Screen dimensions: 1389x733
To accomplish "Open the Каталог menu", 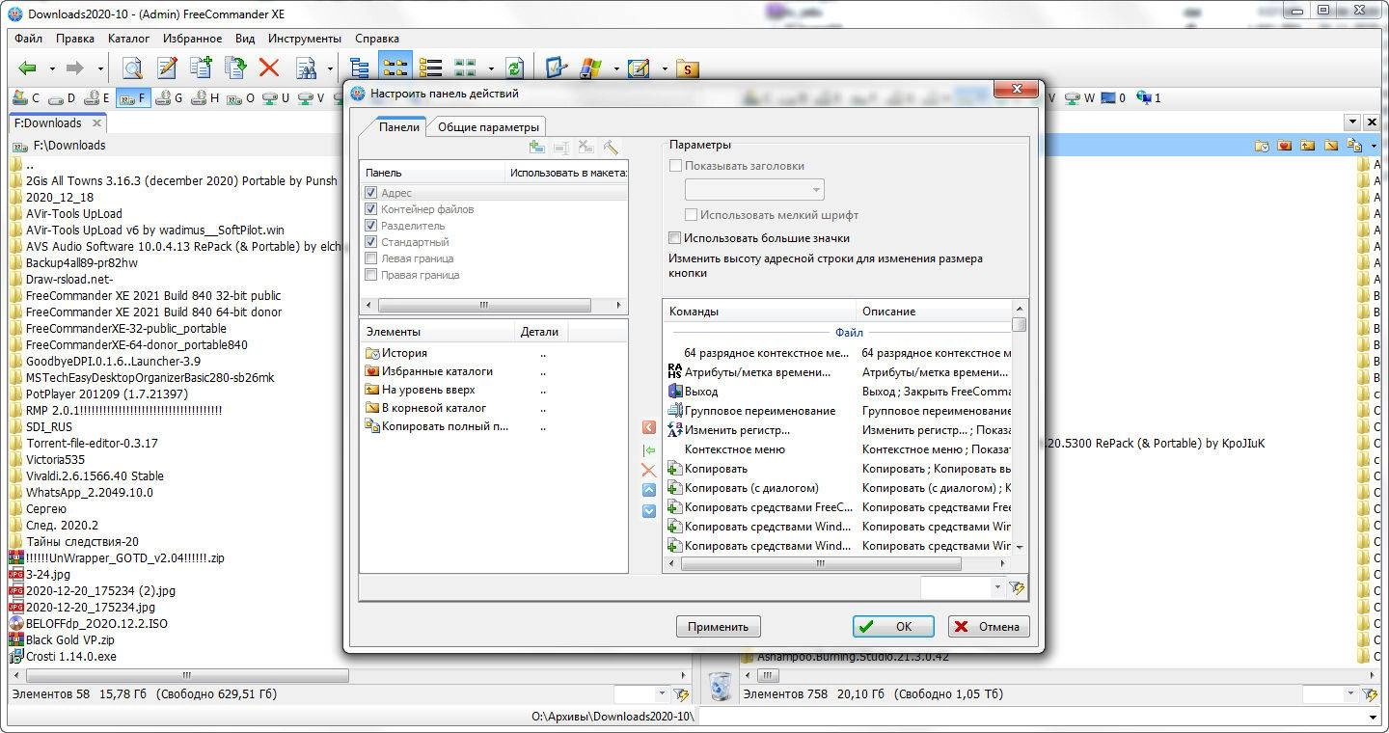I will point(128,39).
